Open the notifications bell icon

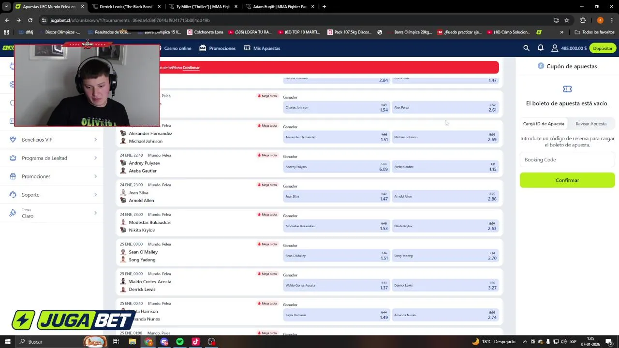541,48
